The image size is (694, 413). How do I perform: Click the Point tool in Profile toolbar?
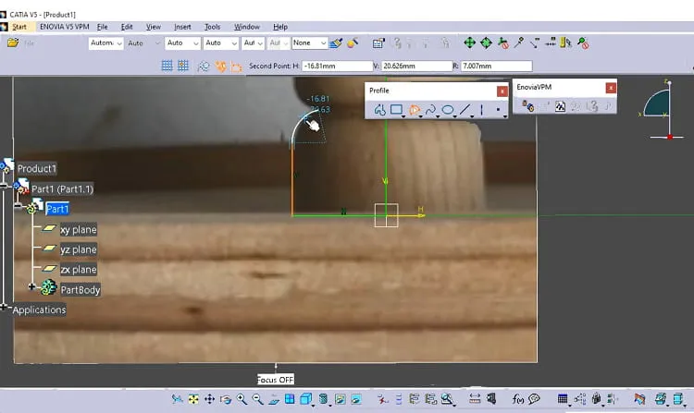pyautogui.click(x=499, y=110)
